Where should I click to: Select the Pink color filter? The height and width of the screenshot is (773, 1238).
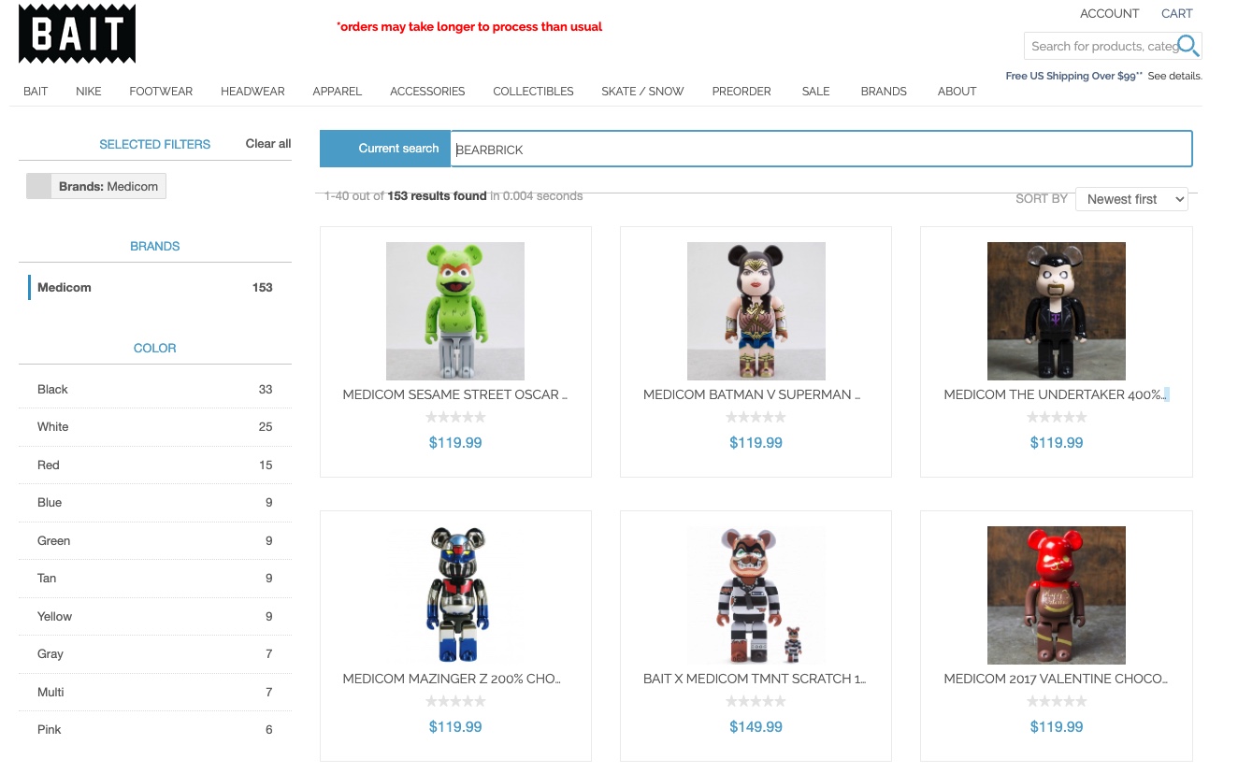click(50, 730)
